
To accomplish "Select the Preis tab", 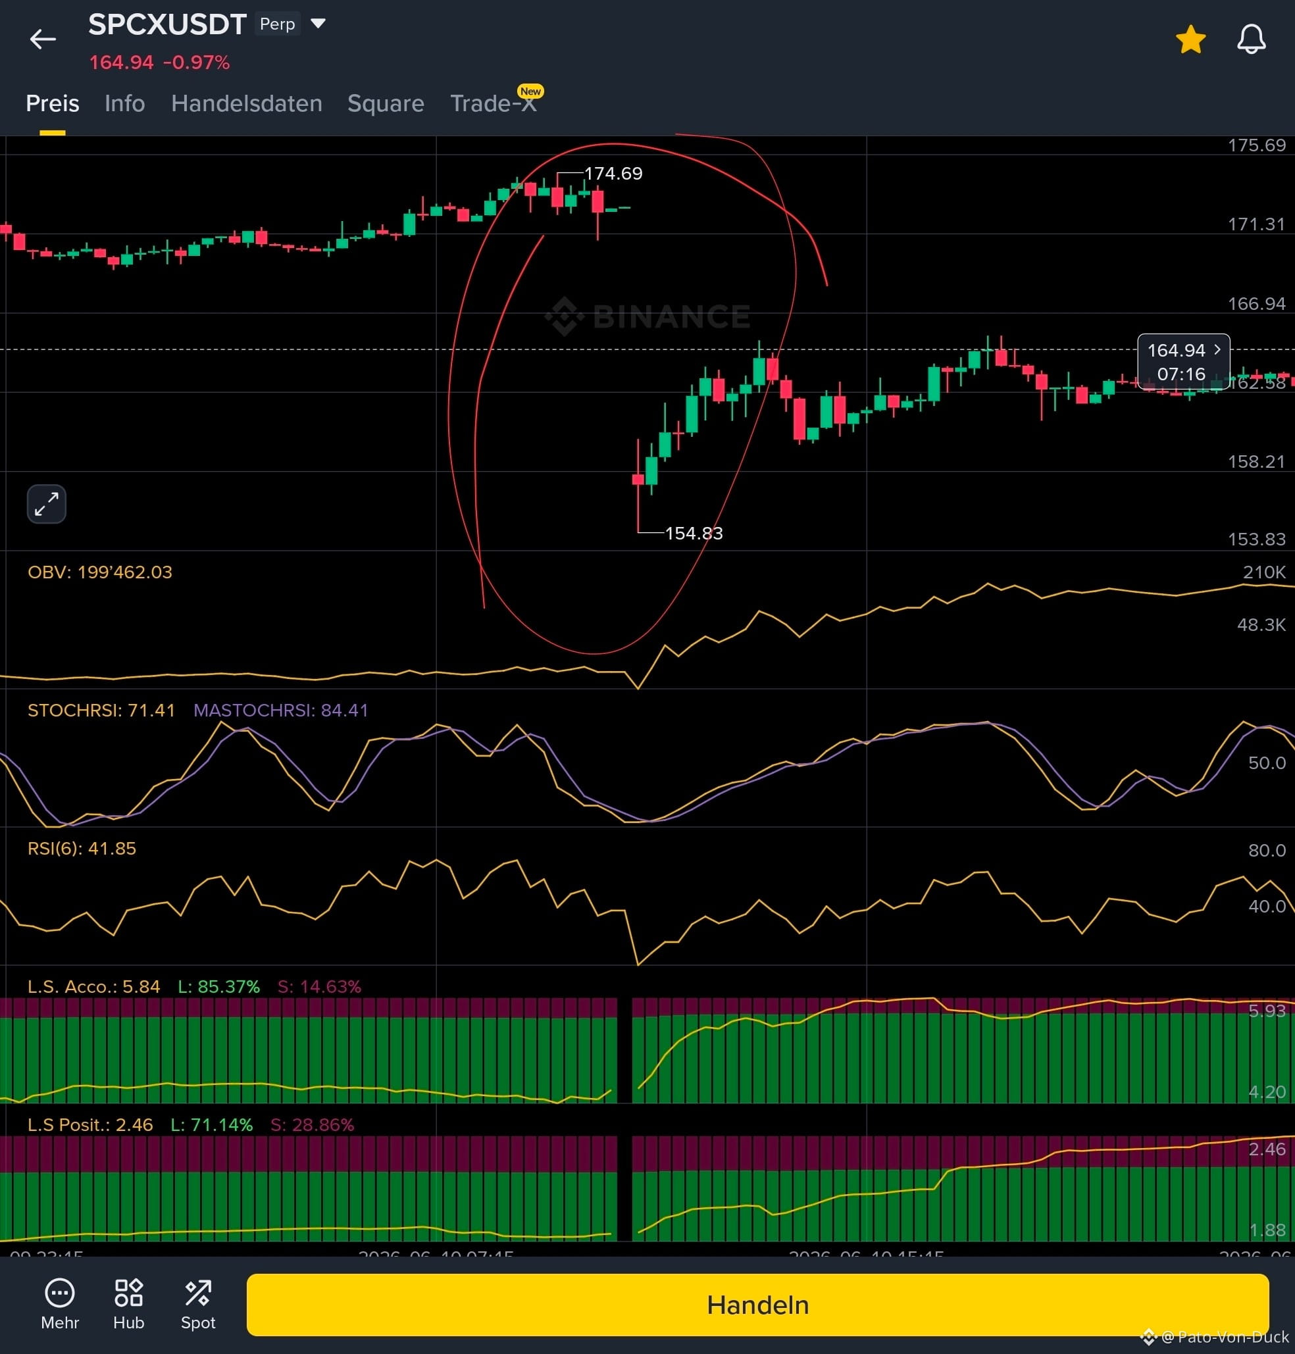I will point(53,103).
